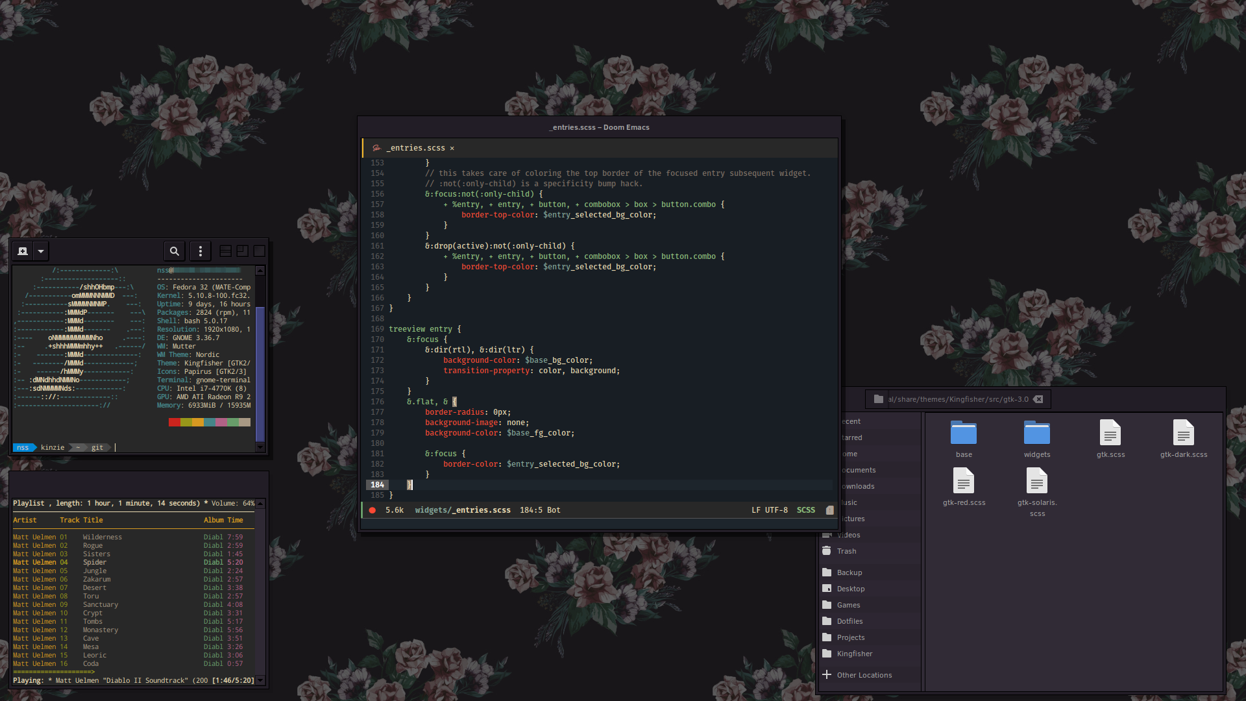The height and width of the screenshot is (701, 1246).
Task: Enable the stacked-panes layout in the terminal header
Action: [226, 251]
